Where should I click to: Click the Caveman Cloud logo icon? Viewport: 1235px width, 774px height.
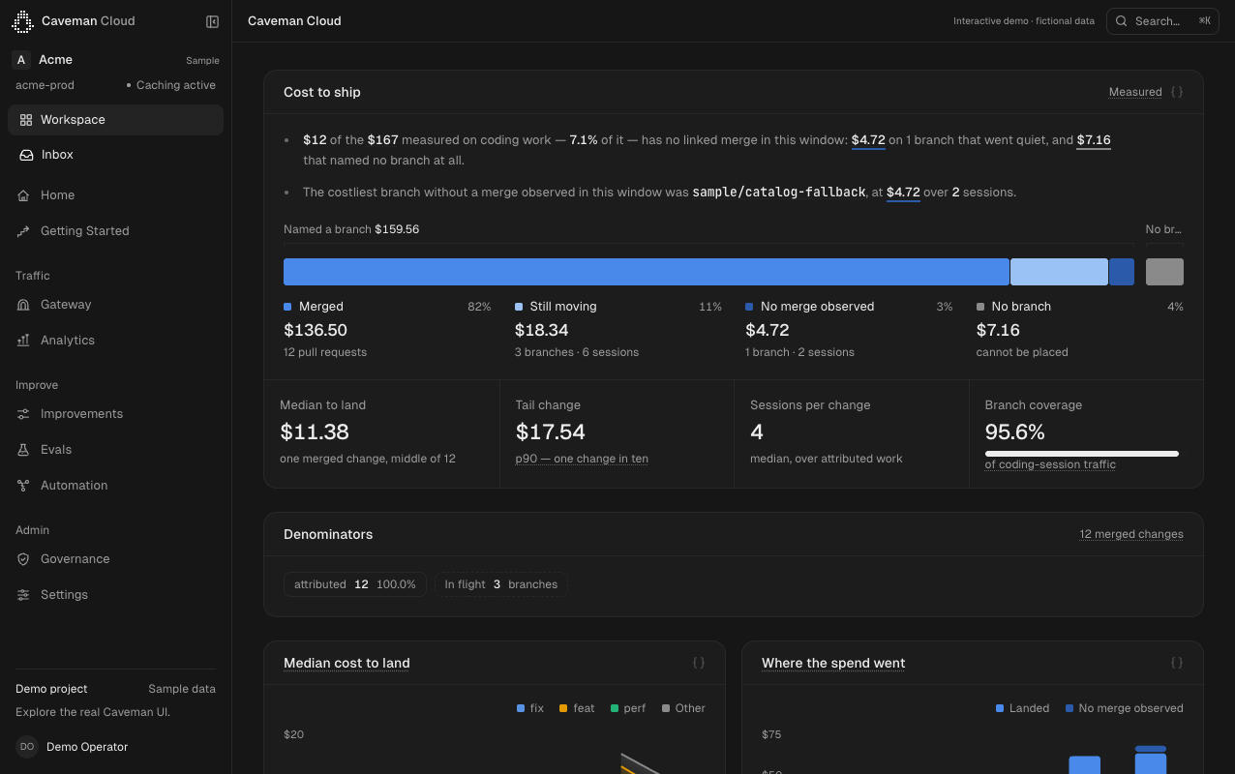(22, 21)
